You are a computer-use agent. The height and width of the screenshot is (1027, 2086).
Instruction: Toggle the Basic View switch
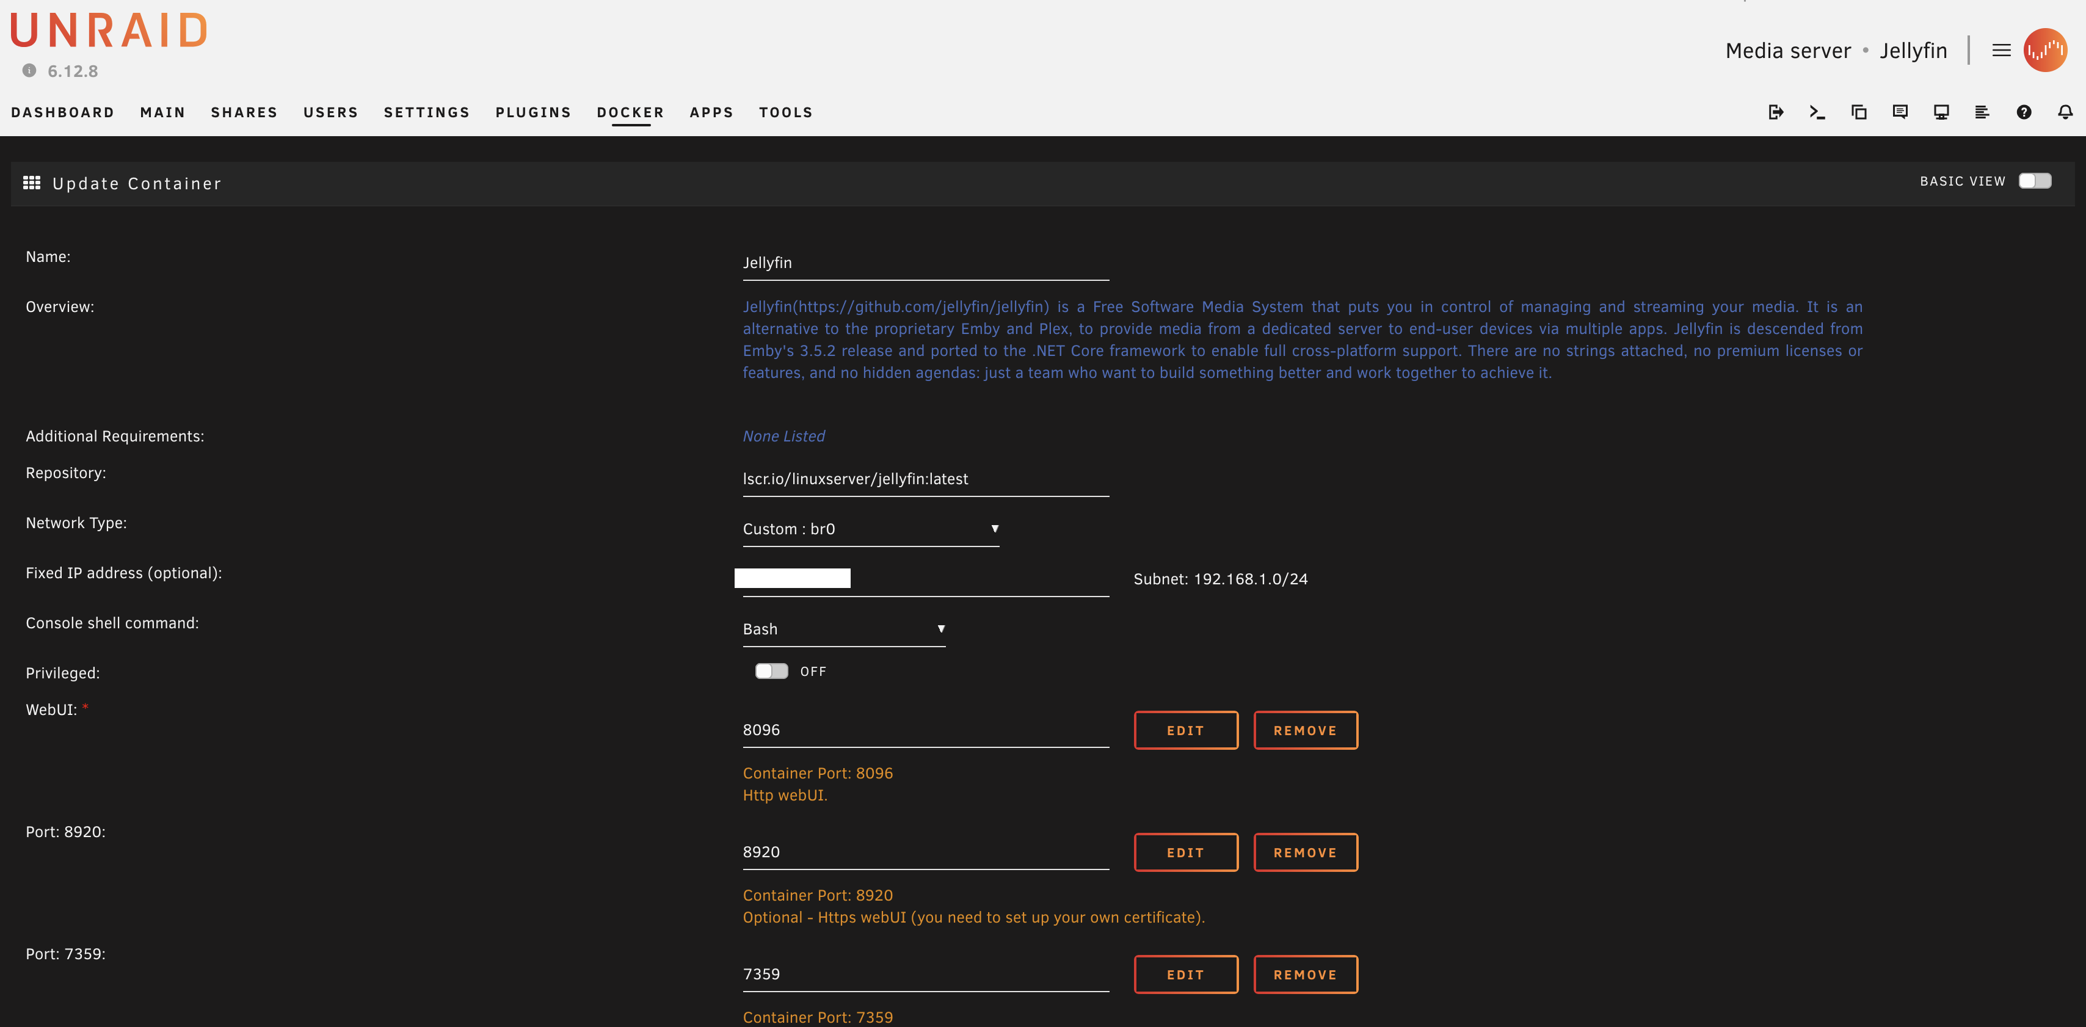2034,181
